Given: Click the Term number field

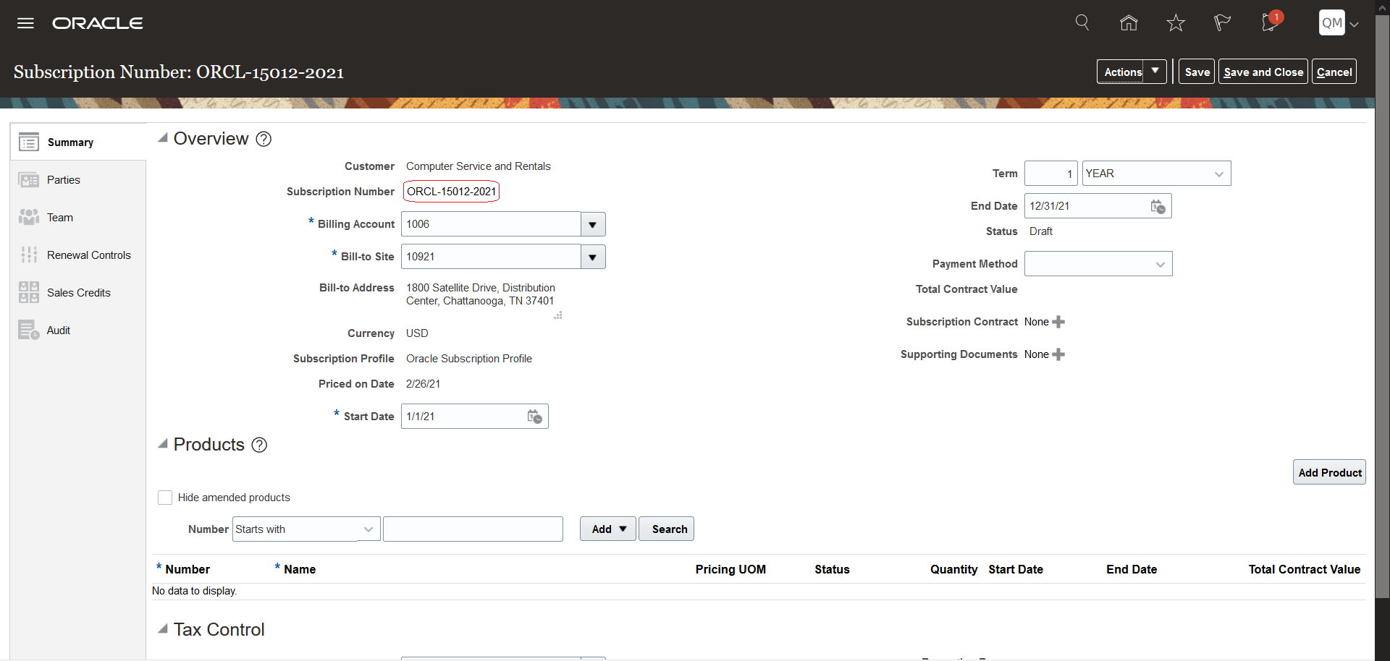Looking at the screenshot, I should (x=1050, y=174).
